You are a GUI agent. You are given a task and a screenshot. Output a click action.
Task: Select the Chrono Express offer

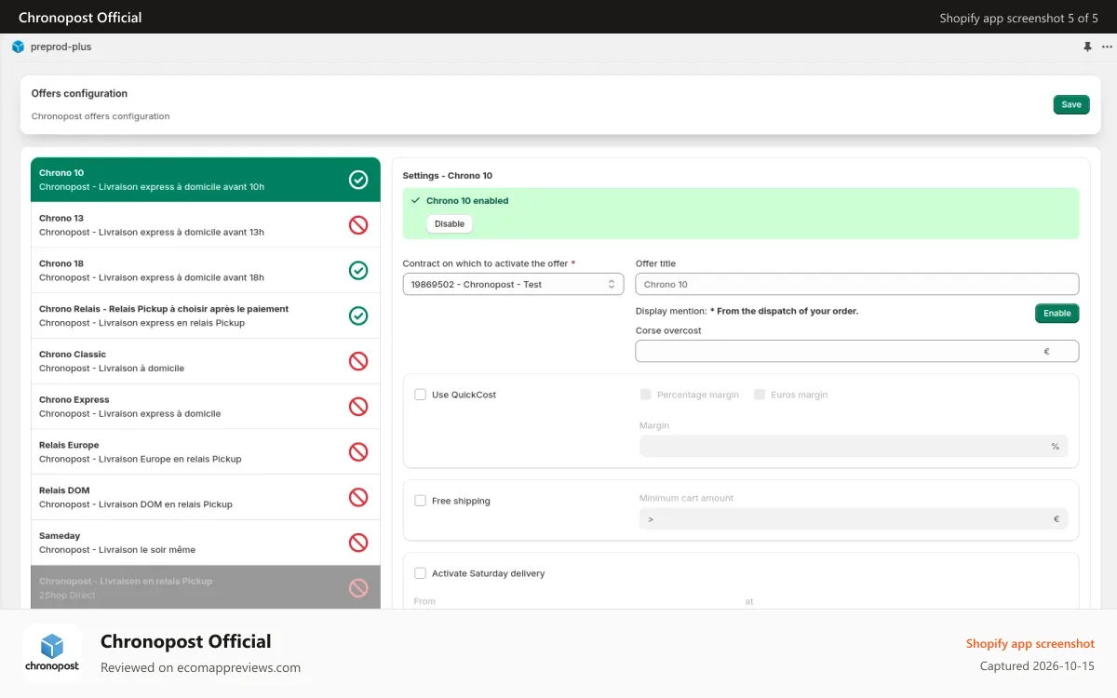coord(206,407)
